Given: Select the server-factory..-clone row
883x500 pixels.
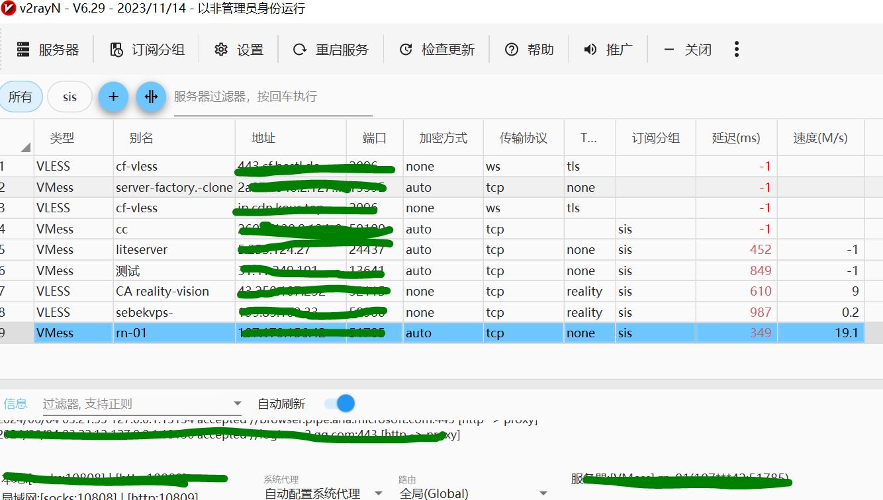Looking at the screenshot, I should point(432,187).
